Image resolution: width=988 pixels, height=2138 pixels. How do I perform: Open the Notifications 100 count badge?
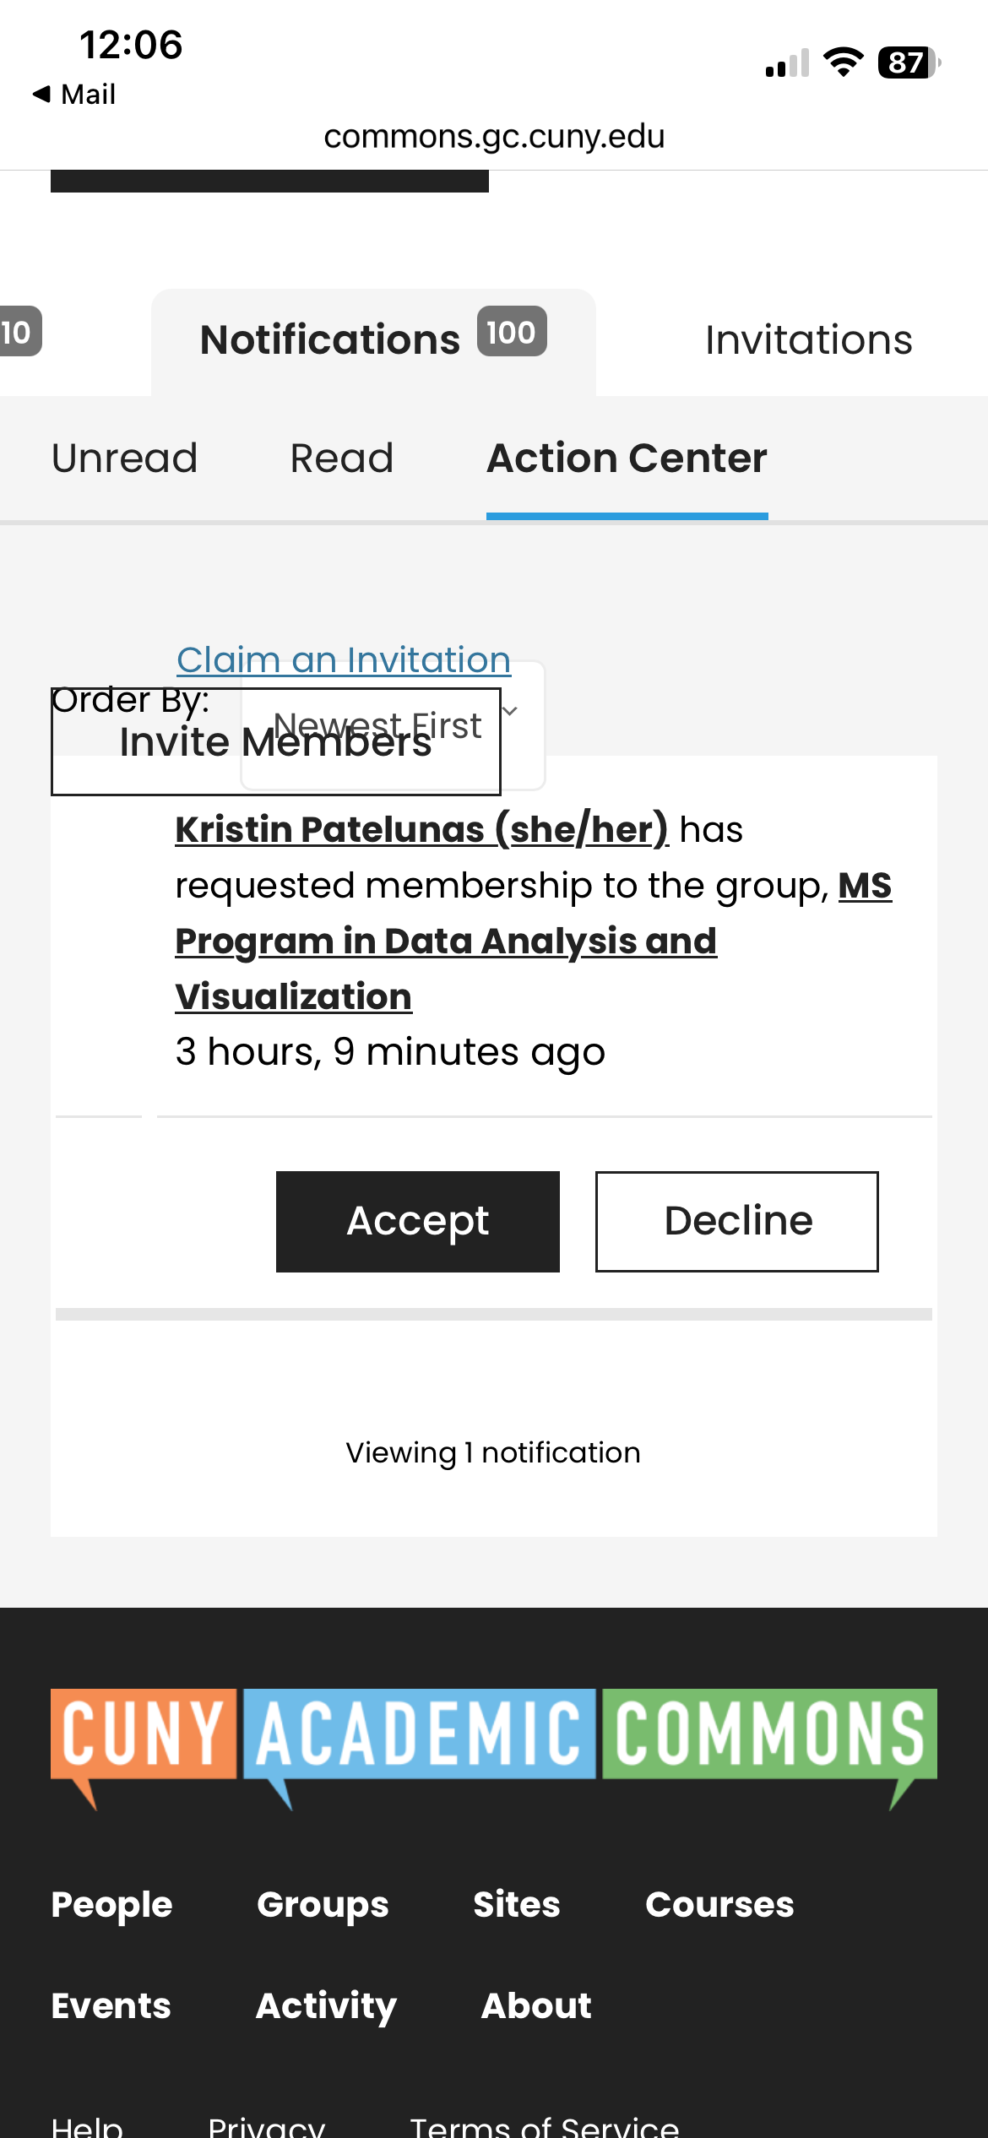coord(512,331)
